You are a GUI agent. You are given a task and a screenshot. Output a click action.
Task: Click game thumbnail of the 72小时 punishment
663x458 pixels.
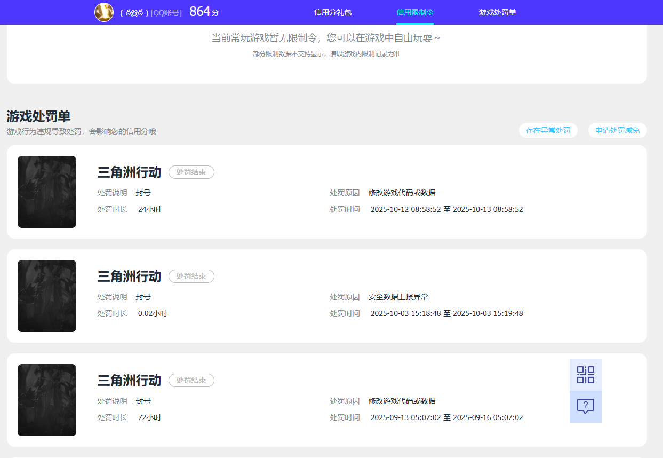pyautogui.click(x=47, y=400)
